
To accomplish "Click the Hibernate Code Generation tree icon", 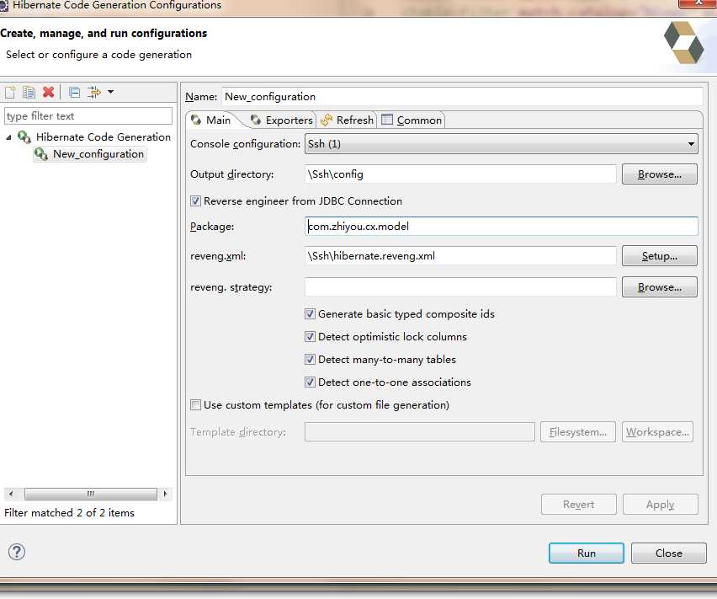I will pyautogui.click(x=24, y=136).
